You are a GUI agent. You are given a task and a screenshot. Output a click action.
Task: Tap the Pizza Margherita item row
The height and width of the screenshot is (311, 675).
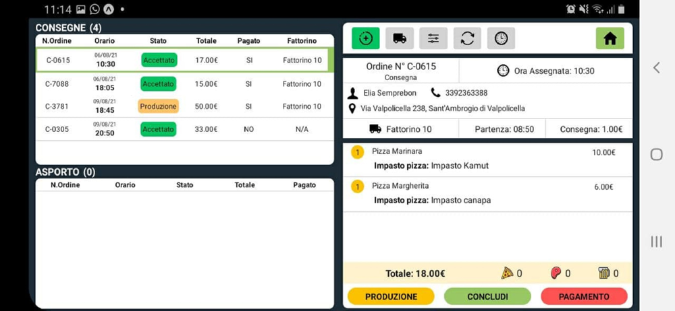pyautogui.click(x=487, y=194)
